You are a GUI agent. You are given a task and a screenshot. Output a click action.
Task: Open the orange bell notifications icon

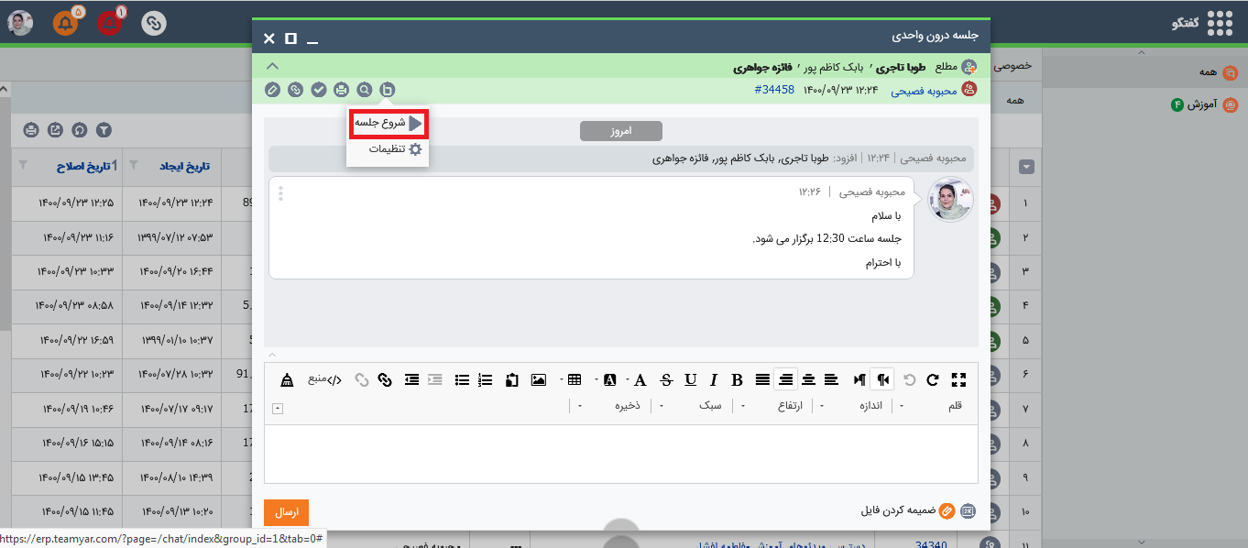(65, 23)
